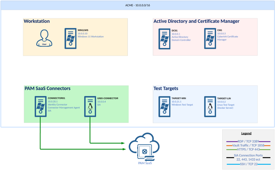This screenshot has width=275, height=170.
Task: Click the Legend heading text
Action: pos(246,133)
